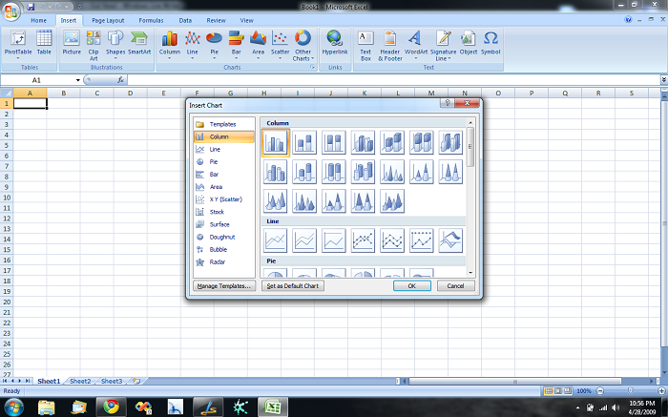Click inside the formula bar
The width and height of the screenshot is (668, 417).
point(393,79)
